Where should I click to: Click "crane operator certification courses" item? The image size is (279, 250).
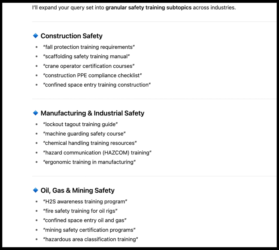(x=89, y=66)
